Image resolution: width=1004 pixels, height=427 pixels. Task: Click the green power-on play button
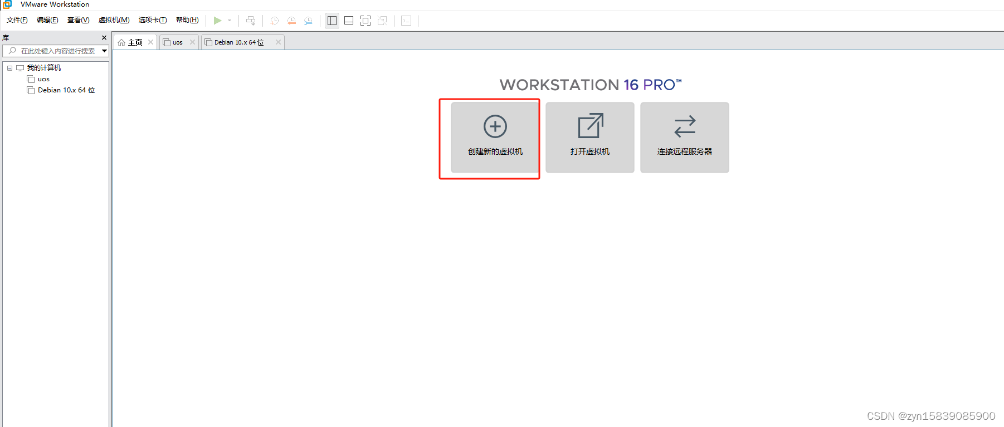pos(217,21)
